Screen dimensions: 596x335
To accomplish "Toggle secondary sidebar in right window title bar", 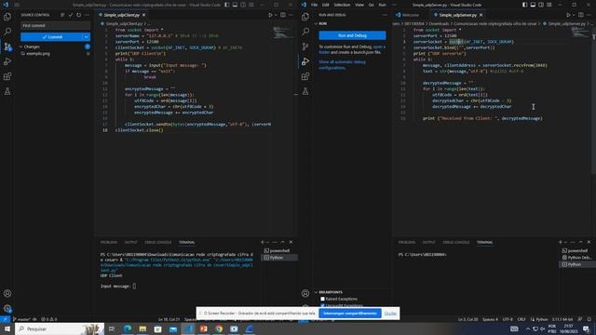I will point(541,5).
